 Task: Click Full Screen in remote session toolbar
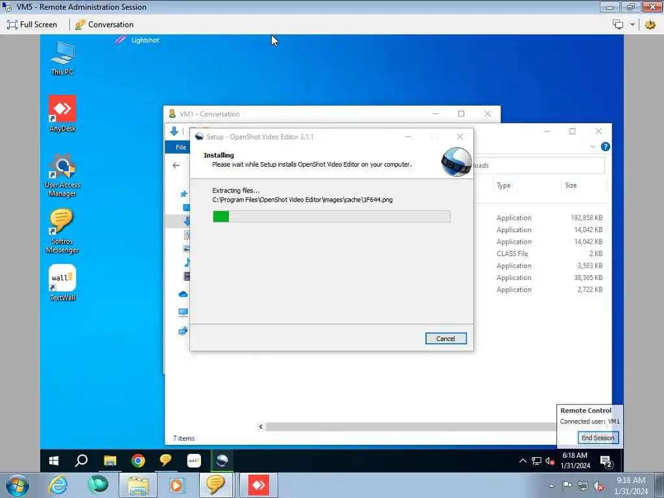coord(32,25)
